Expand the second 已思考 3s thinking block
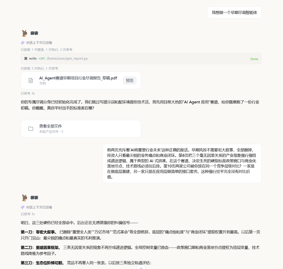Image resolution: width=283 pixels, height=269 pixels. pyautogui.click(x=28, y=214)
